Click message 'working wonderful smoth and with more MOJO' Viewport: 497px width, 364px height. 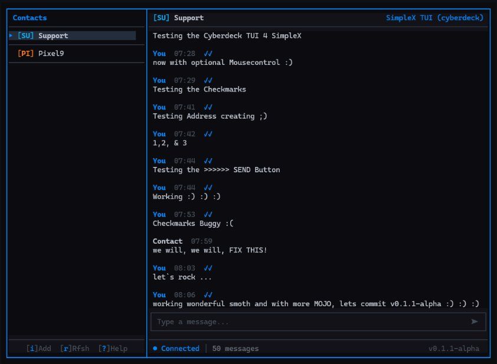242,304
